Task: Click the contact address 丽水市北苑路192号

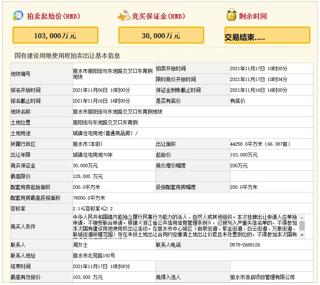Action: 94,256
